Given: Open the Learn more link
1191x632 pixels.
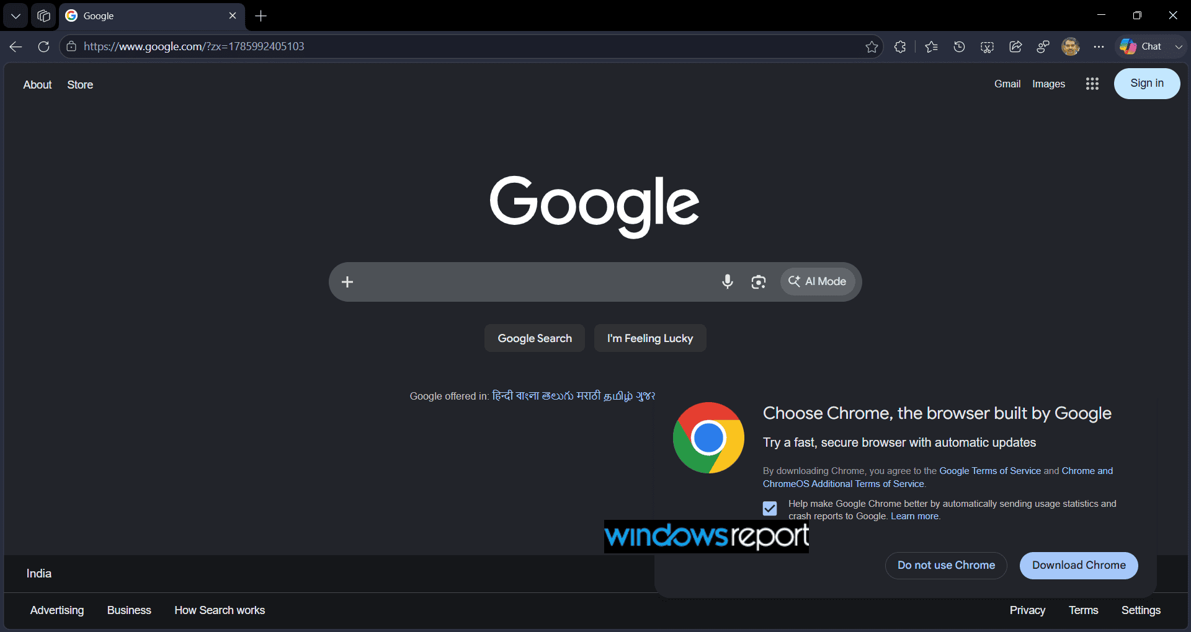Looking at the screenshot, I should 914,516.
